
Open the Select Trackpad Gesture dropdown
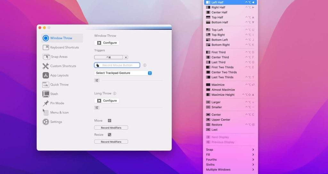pyautogui.click(x=123, y=73)
